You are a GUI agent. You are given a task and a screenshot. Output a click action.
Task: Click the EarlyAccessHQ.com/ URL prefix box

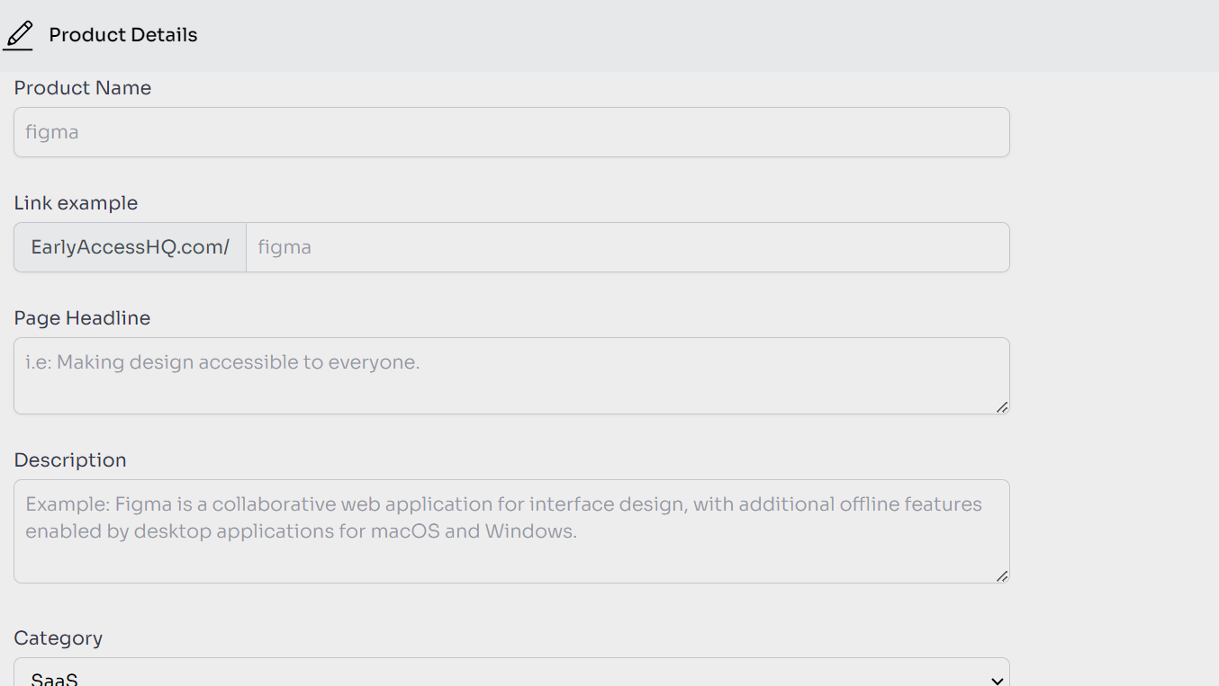(130, 247)
